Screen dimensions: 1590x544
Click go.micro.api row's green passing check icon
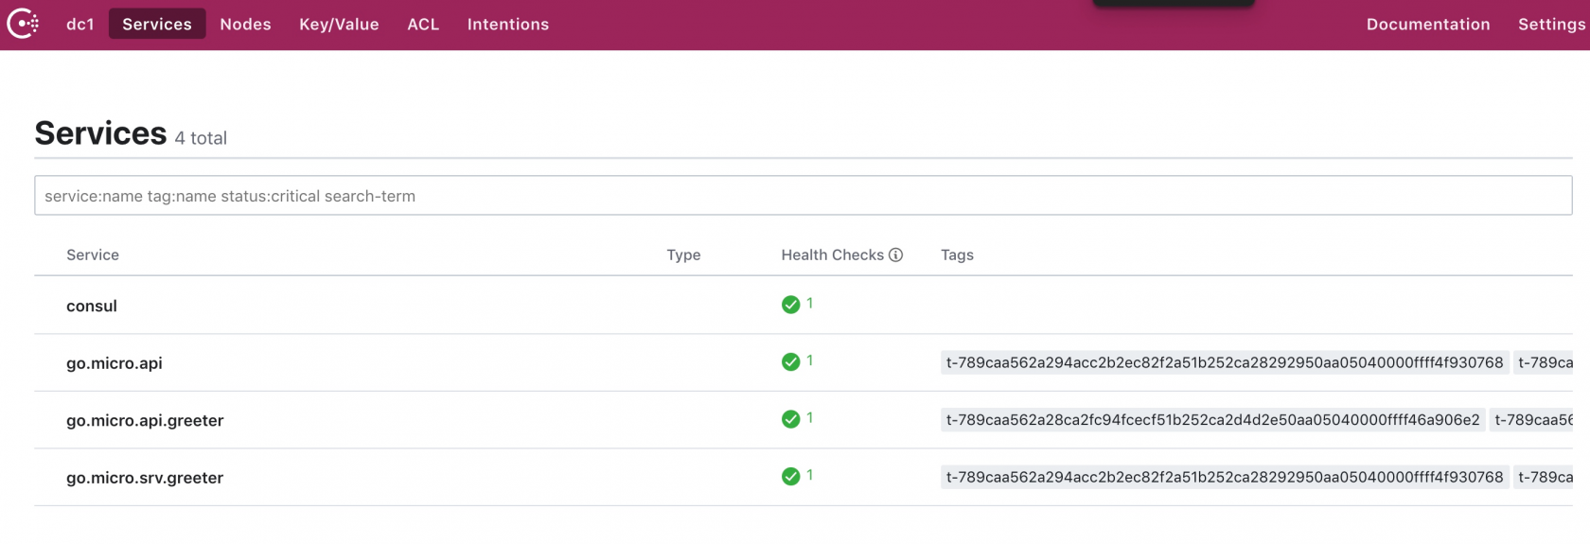coord(790,362)
